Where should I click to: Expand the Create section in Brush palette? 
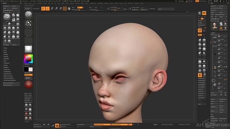[x=5, y=48]
